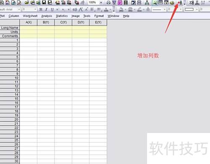Click the Batch Processing icon

point(77,3)
